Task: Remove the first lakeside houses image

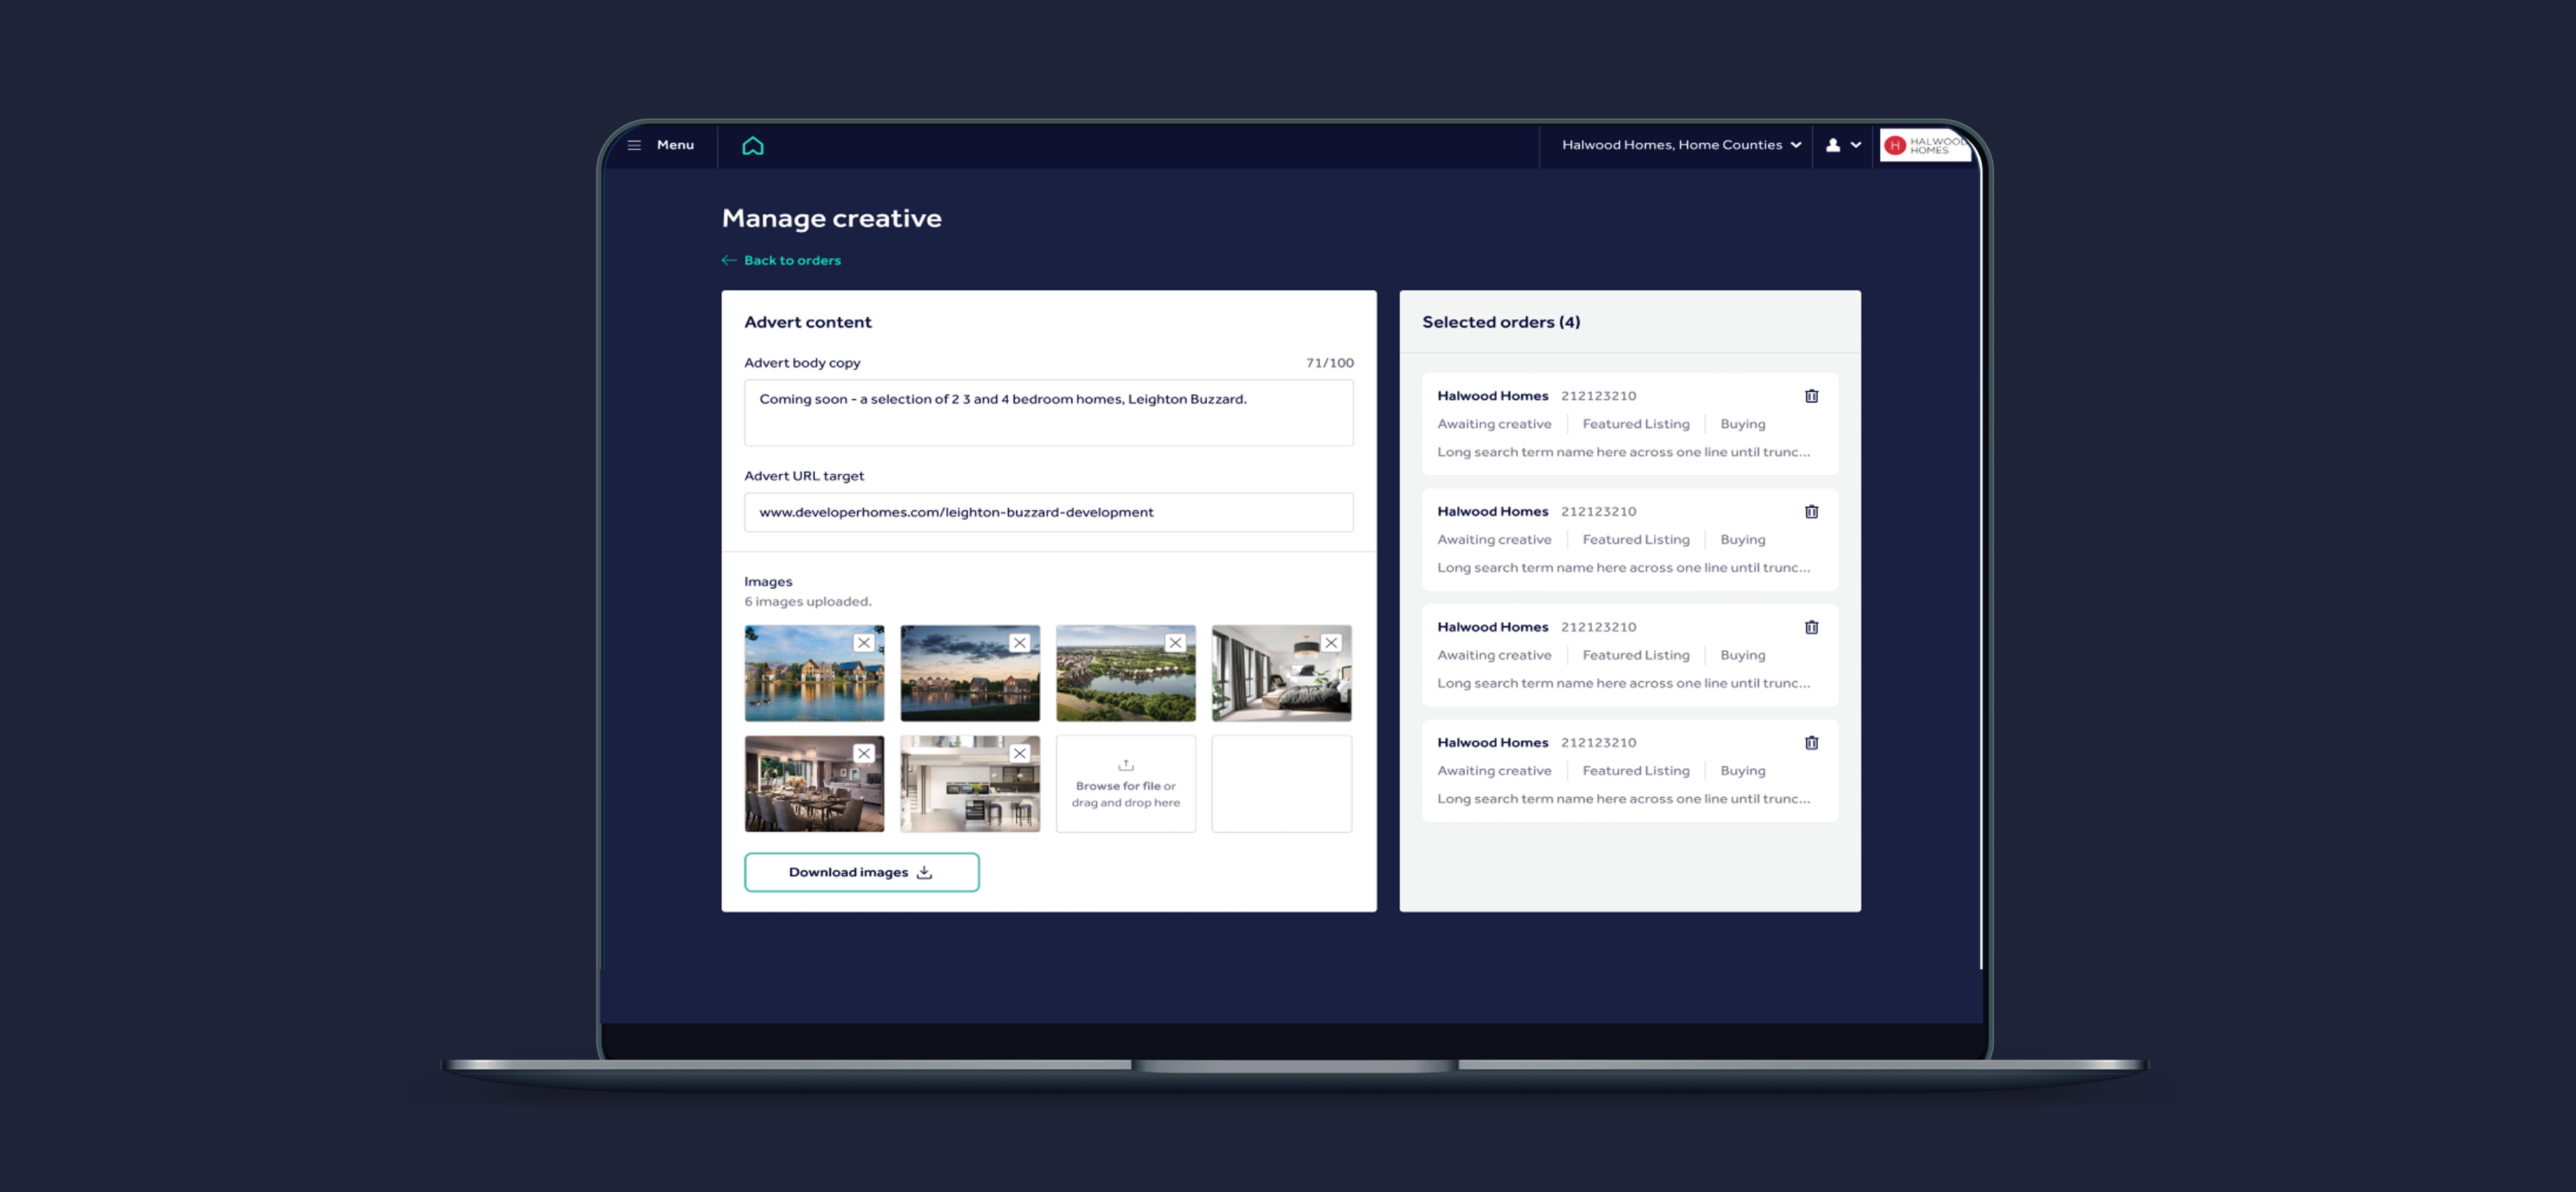Action: 864,643
